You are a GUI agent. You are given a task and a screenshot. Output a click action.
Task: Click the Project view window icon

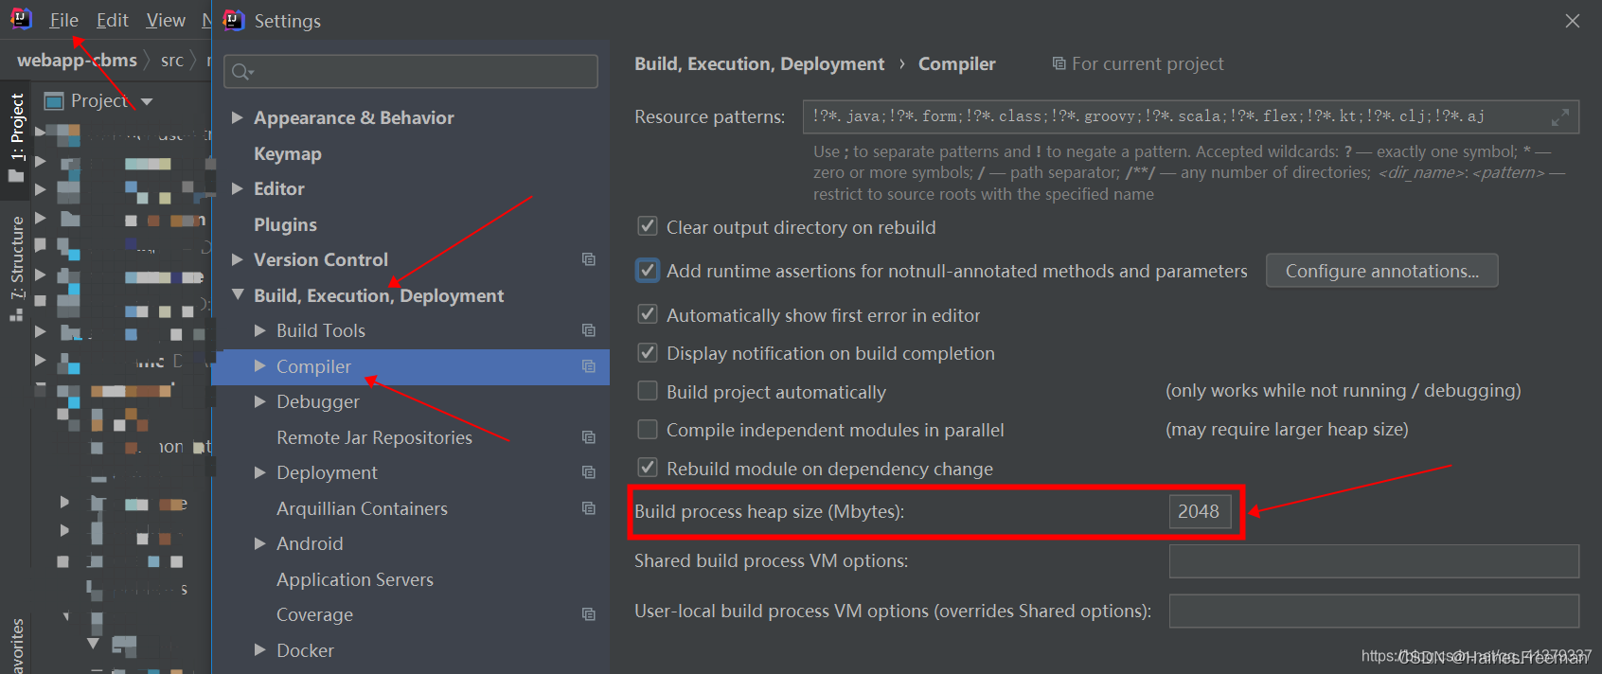tap(54, 100)
